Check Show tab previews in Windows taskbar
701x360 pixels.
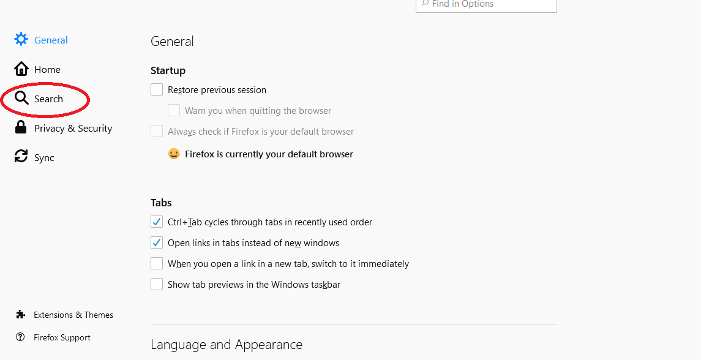[x=157, y=285]
